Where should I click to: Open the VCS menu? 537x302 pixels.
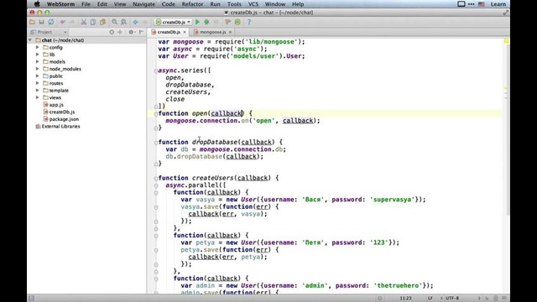(x=253, y=4)
